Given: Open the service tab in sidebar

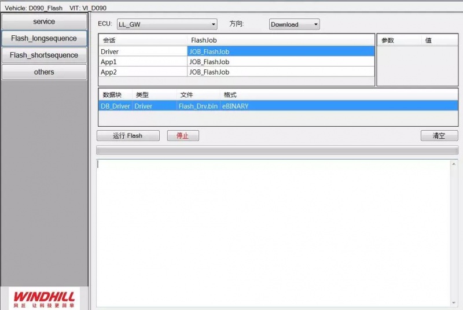Looking at the screenshot, I should pyautogui.click(x=44, y=21).
